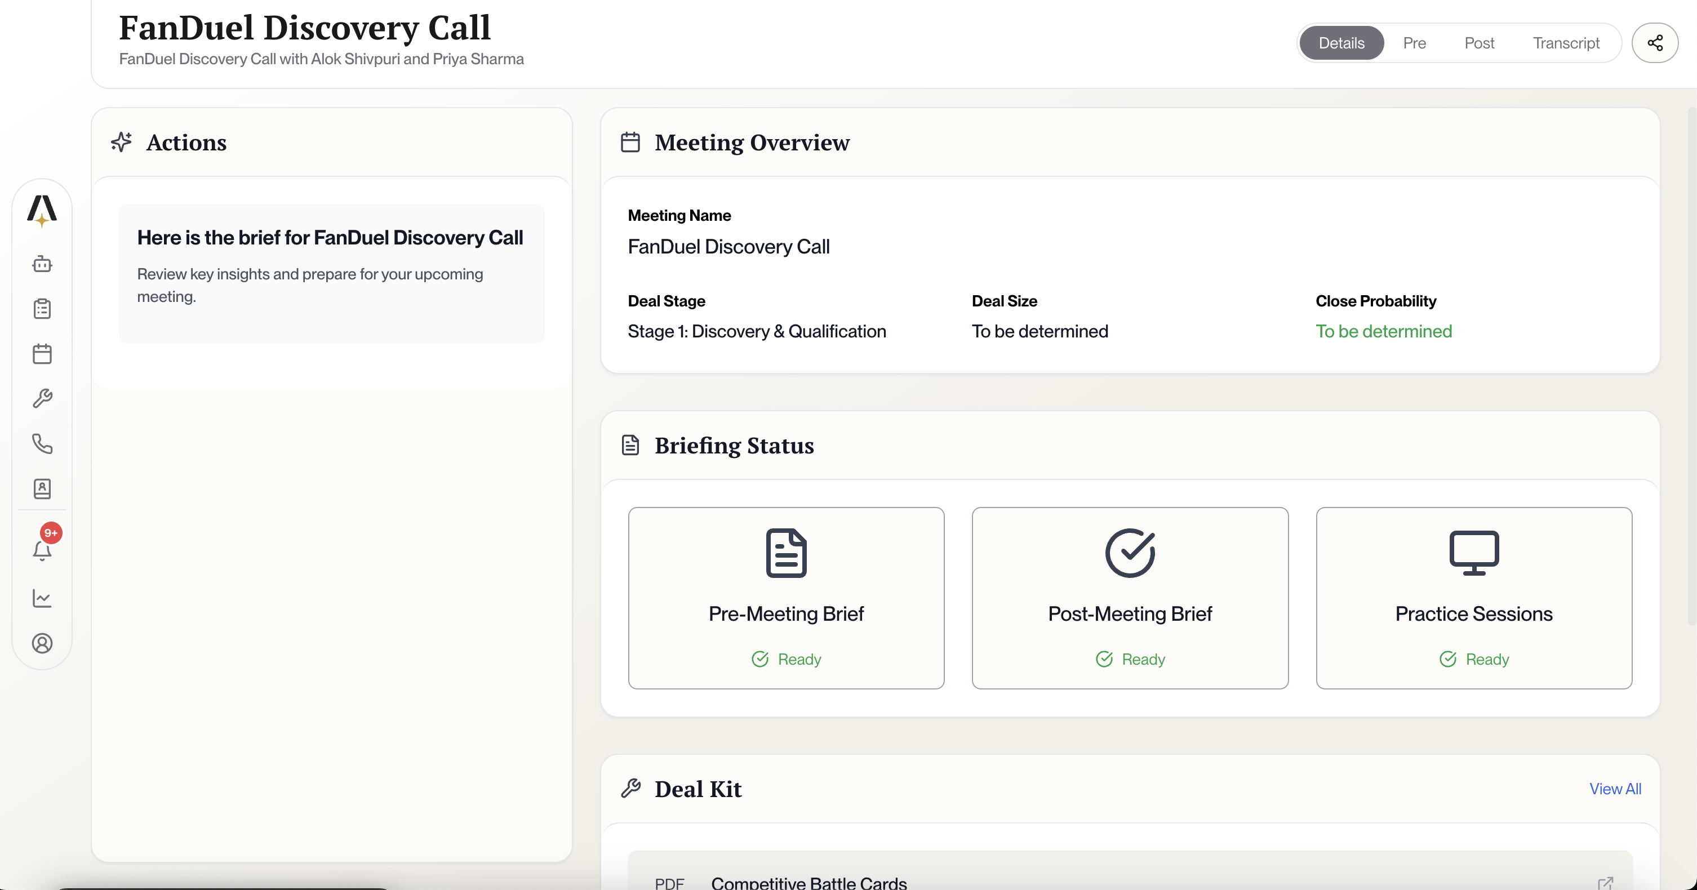Open the contacts book sidebar icon
Viewport: 1697px width, 890px height.
pos(42,488)
